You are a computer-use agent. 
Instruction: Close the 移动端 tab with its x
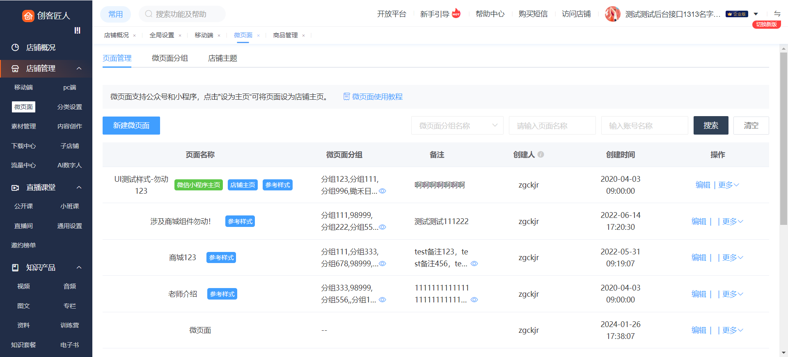point(219,36)
